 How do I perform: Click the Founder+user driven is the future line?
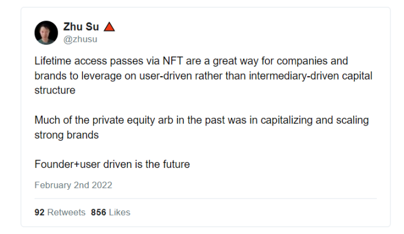(112, 164)
